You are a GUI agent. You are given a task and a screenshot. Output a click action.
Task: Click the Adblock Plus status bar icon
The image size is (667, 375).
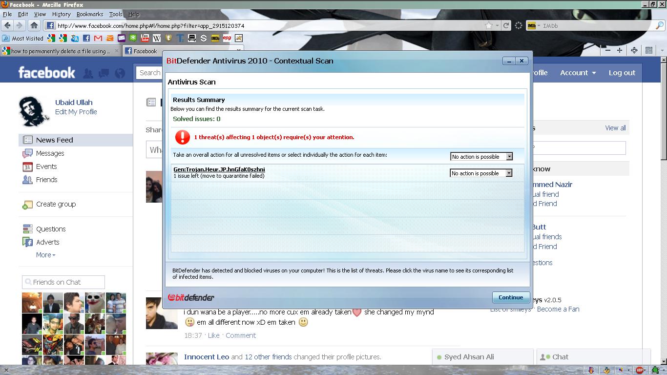click(x=640, y=370)
